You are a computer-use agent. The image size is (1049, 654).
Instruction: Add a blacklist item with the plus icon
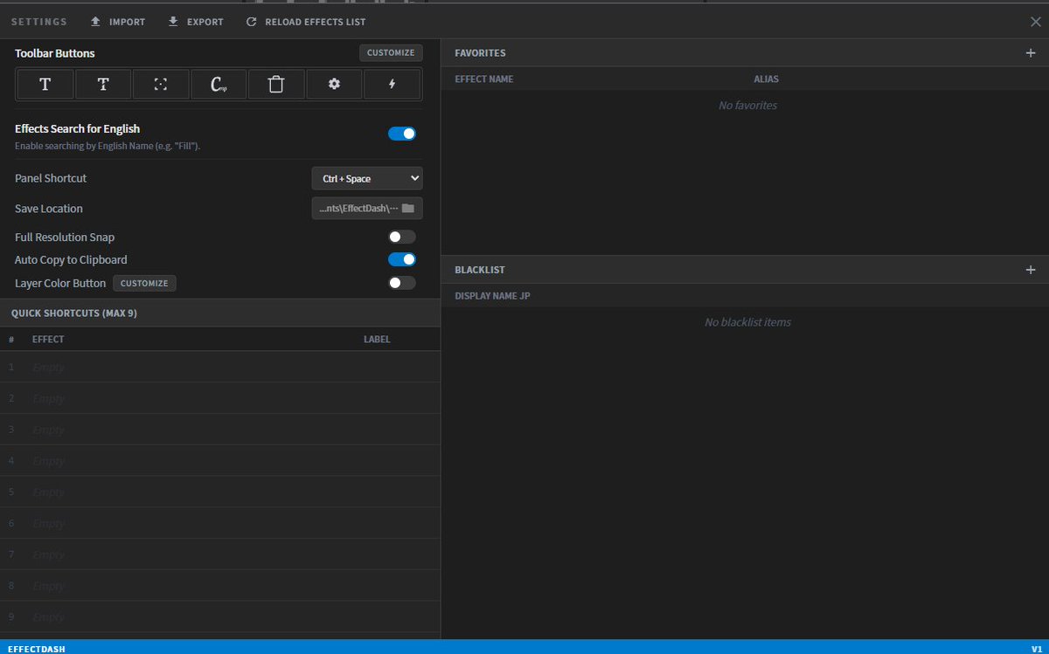click(x=1030, y=270)
